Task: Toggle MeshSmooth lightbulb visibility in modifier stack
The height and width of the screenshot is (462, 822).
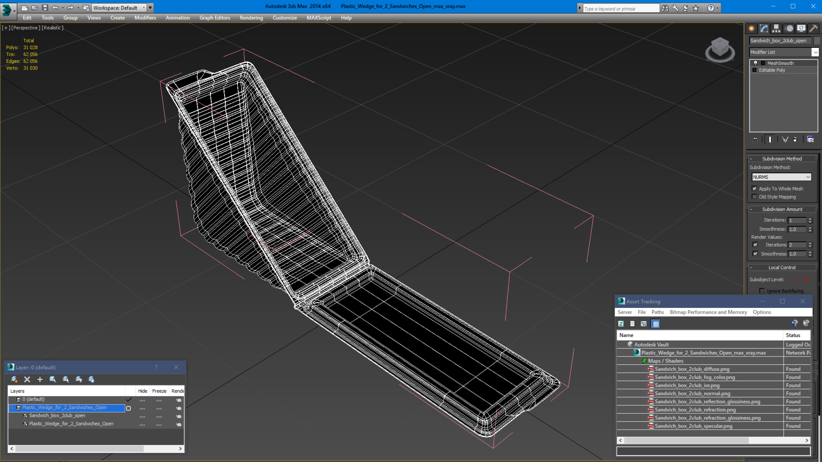Action: coord(755,63)
